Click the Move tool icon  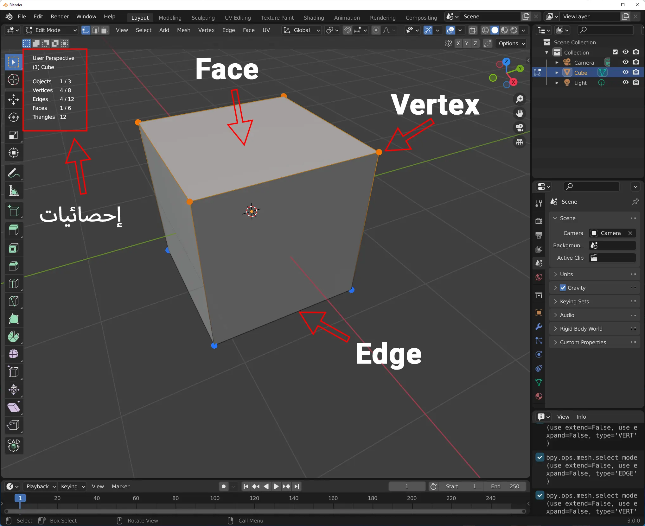(x=13, y=100)
